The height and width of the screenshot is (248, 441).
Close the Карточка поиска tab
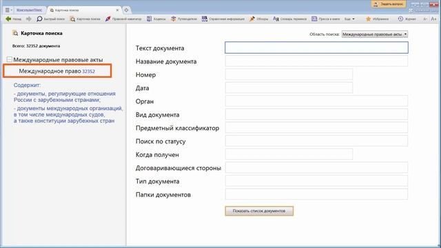coord(117,10)
